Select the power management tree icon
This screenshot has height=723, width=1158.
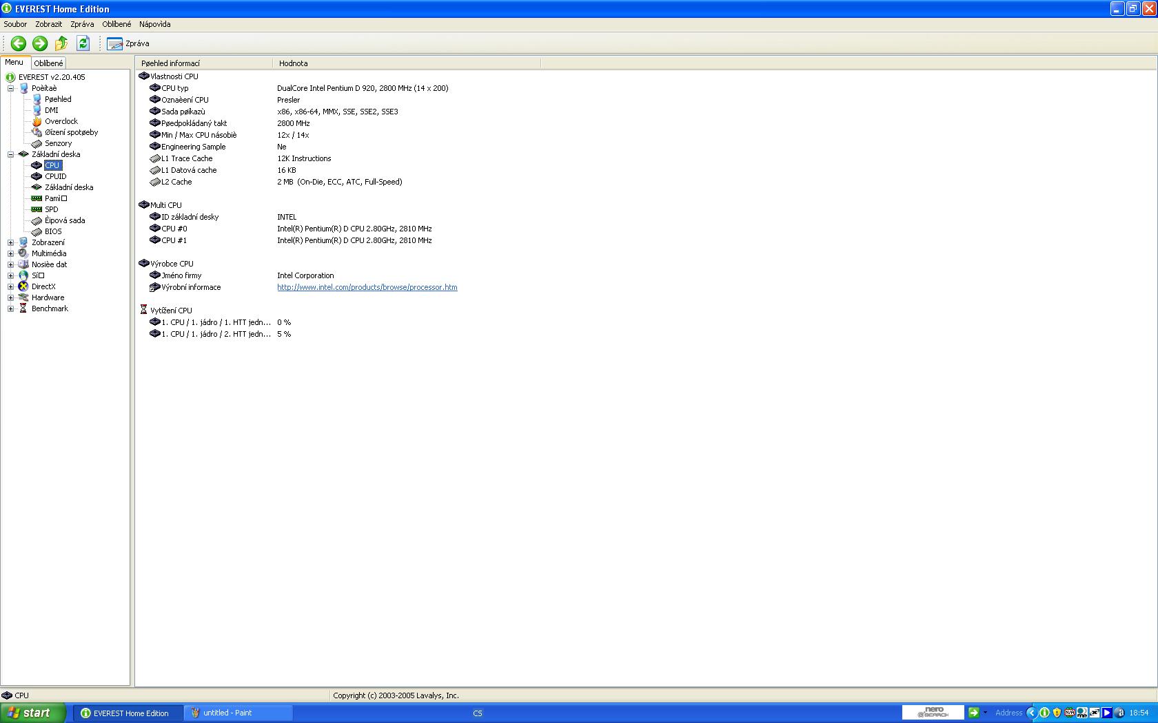tap(37, 132)
